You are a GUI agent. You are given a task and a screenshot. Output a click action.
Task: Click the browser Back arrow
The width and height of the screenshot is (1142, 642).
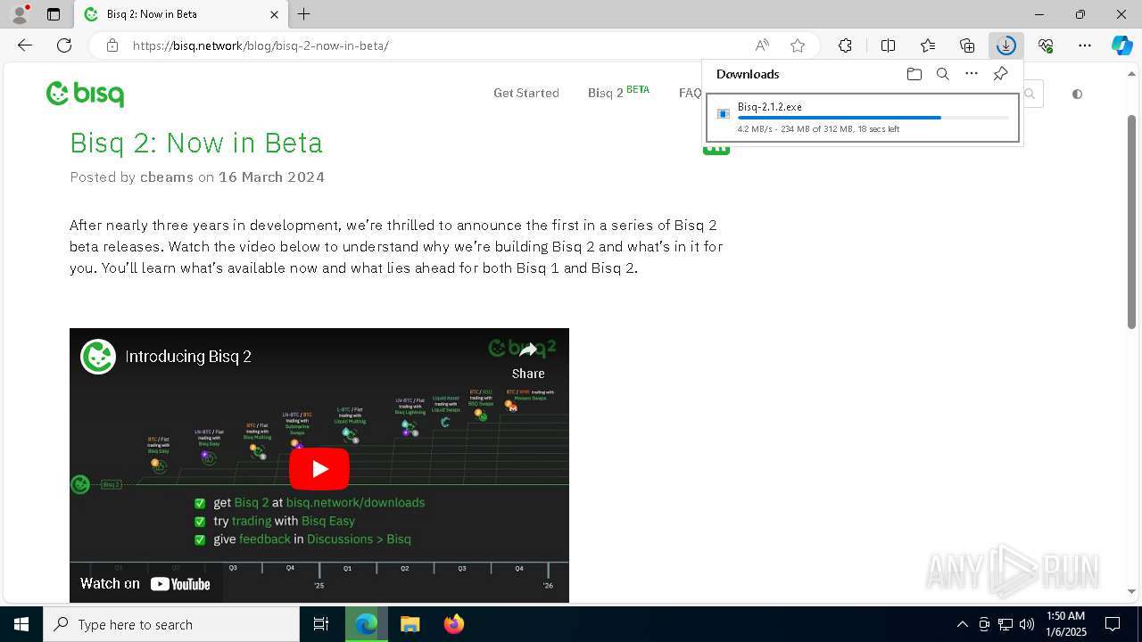click(x=25, y=45)
